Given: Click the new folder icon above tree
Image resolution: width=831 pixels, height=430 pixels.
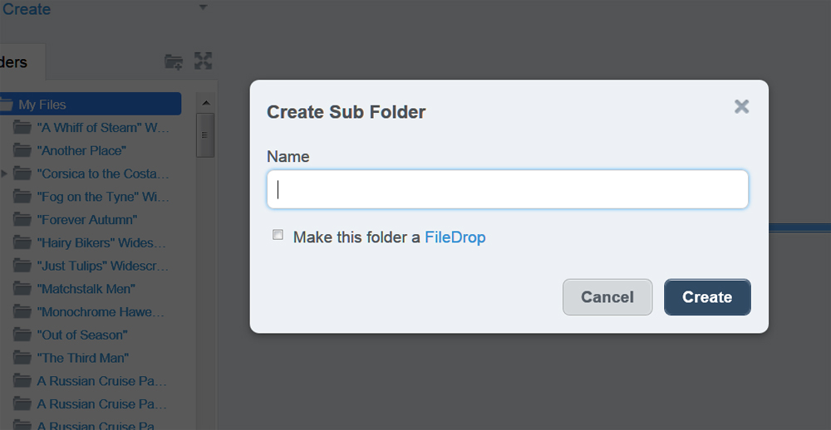Looking at the screenshot, I should (x=174, y=61).
